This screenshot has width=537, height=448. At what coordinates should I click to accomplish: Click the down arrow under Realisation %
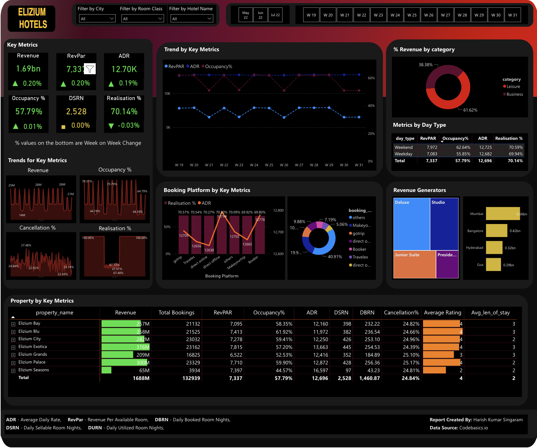tap(111, 126)
